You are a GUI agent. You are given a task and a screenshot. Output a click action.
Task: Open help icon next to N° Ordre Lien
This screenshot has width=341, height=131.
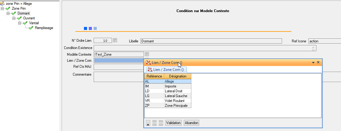pyautogui.click(x=115, y=40)
